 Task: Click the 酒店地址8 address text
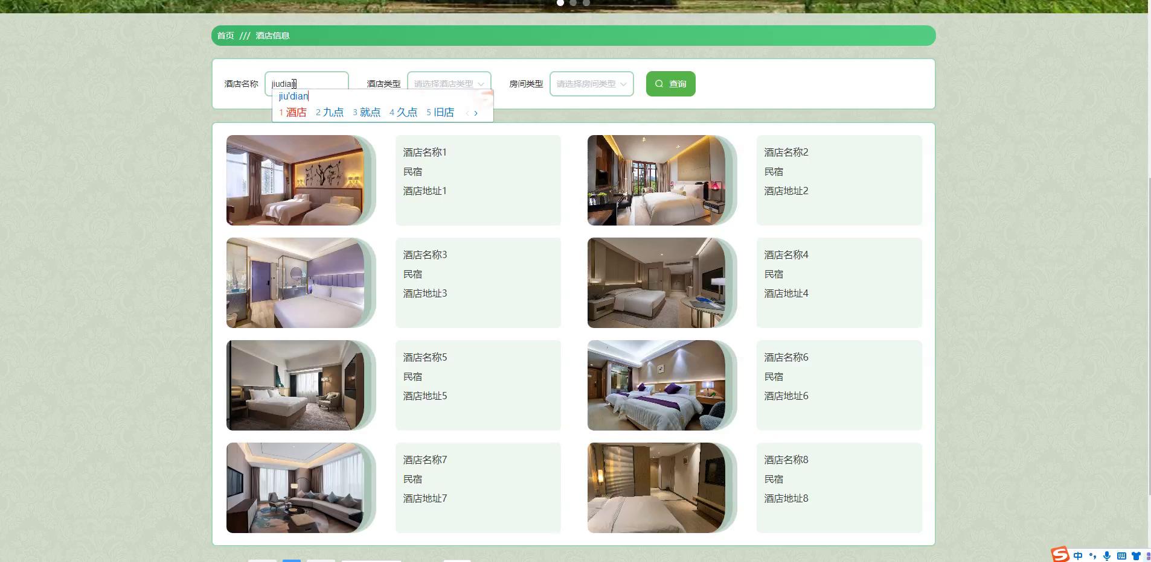(786, 499)
